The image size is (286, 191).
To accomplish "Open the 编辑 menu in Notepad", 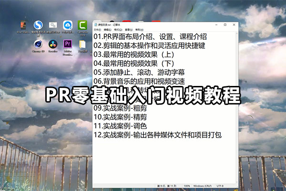I will pos(107,30).
